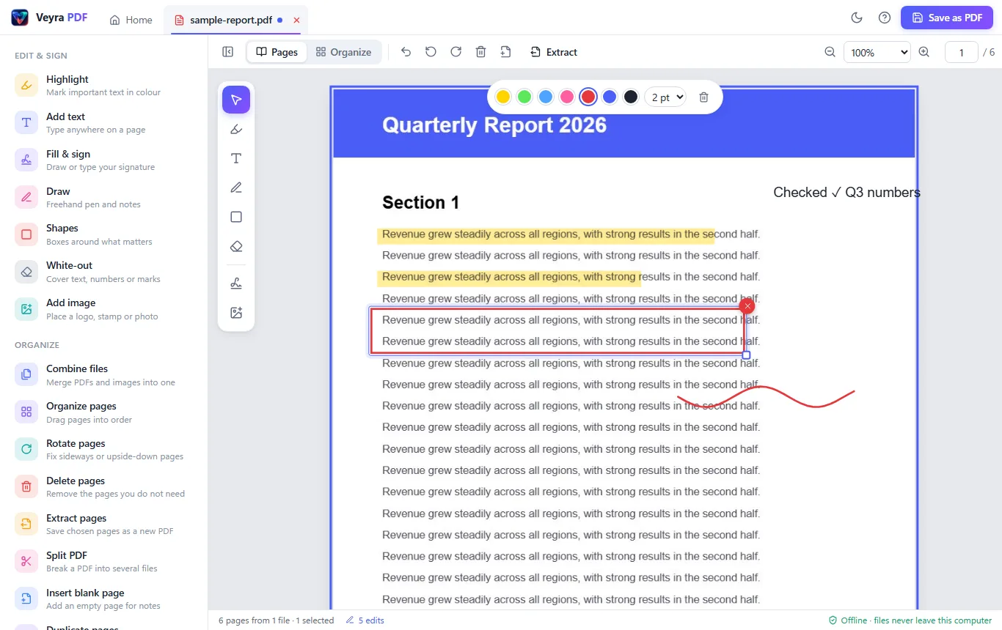Open the Highlight tool in the sidebar
Screen dimensions: 1002x630
pos(103,85)
